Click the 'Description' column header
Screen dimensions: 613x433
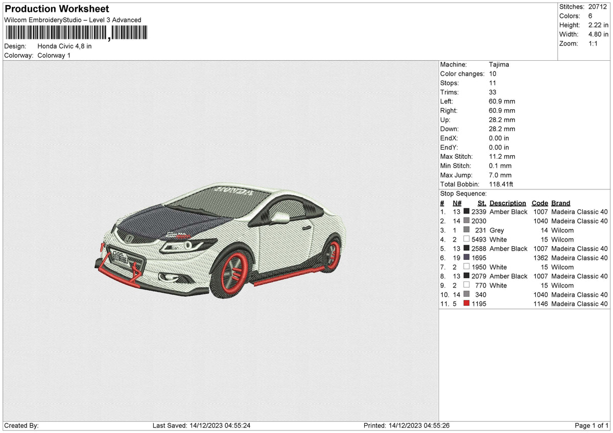tap(508, 203)
